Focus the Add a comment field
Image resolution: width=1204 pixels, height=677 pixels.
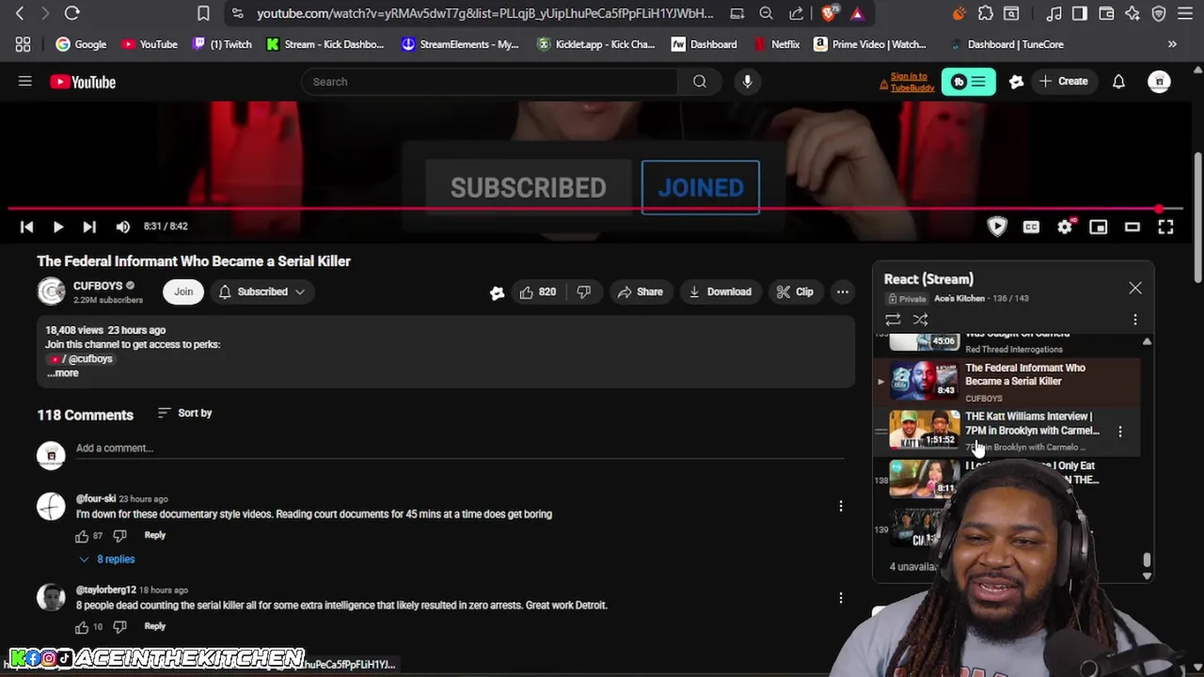[x=459, y=449]
